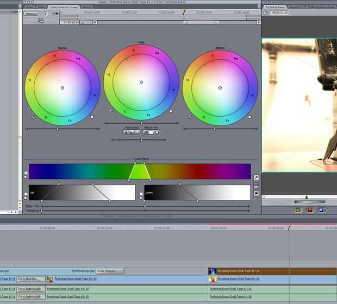This screenshot has width=337, height=304.
Task: Select the TechShopLogo.jpg clip in timeline
Action: coord(83,271)
